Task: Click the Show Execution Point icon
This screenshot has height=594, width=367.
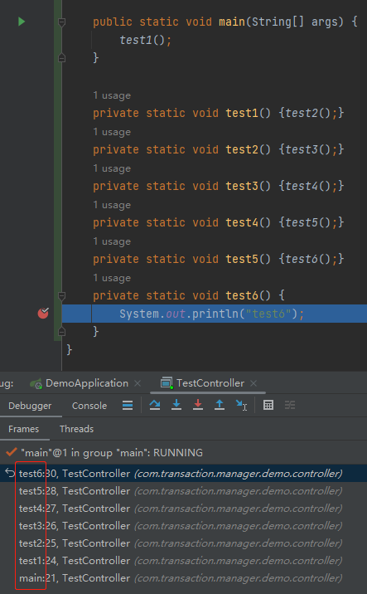Action: pos(128,406)
